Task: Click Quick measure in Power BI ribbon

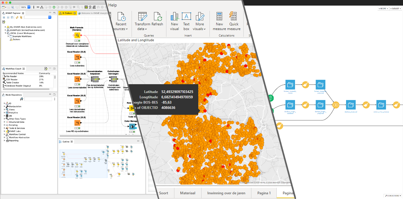Action: (234, 21)
